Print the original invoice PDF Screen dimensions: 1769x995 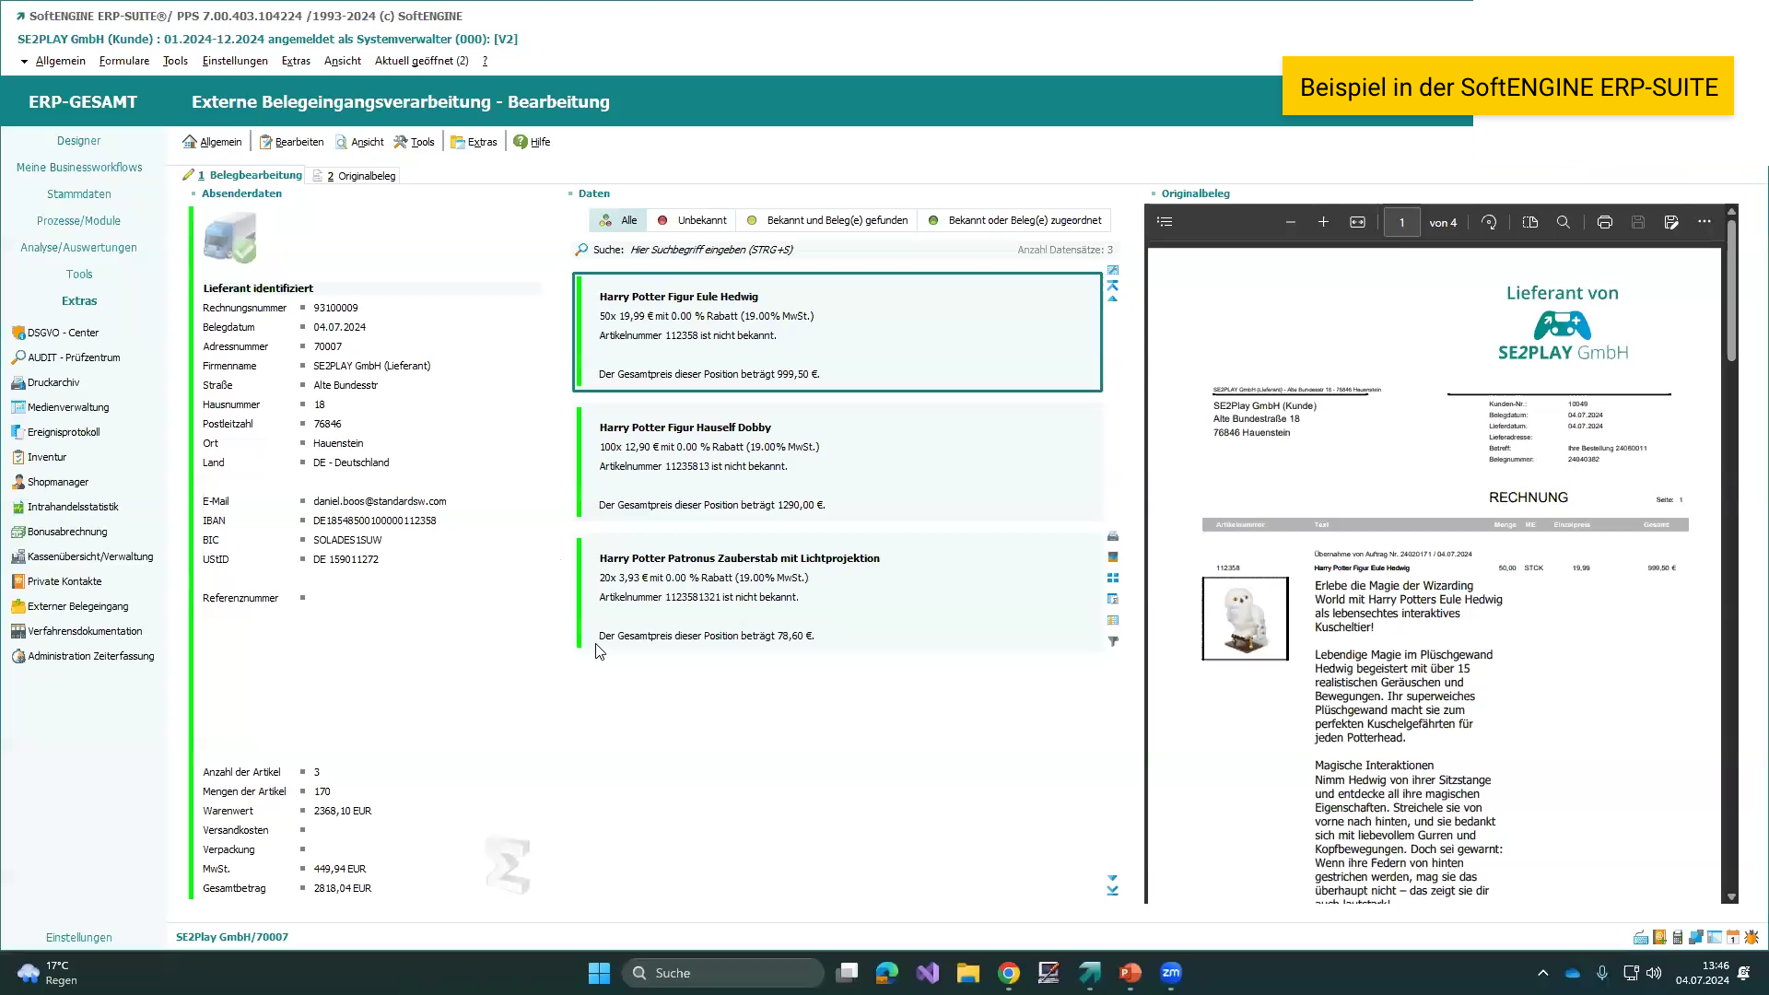tap(1605, 222)
